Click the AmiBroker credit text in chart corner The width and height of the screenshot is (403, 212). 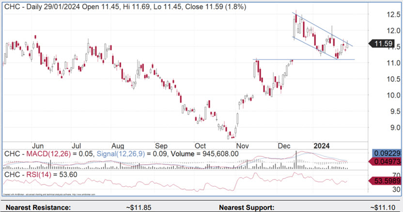point(49,195)
